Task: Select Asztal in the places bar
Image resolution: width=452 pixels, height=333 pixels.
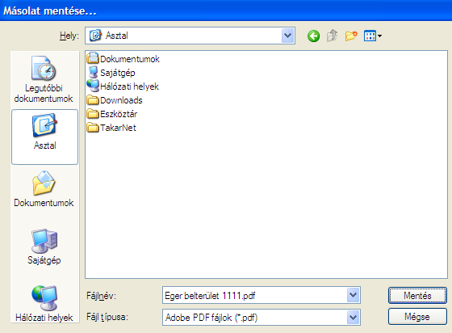Action: (44, 137)
